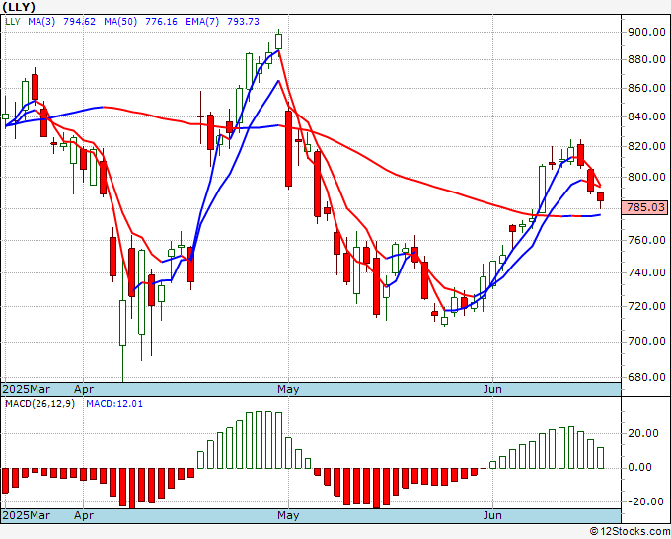This screenshot has width=671, height=539.
Task: Click the 900.00 price axis label
Action: [646, 33]
